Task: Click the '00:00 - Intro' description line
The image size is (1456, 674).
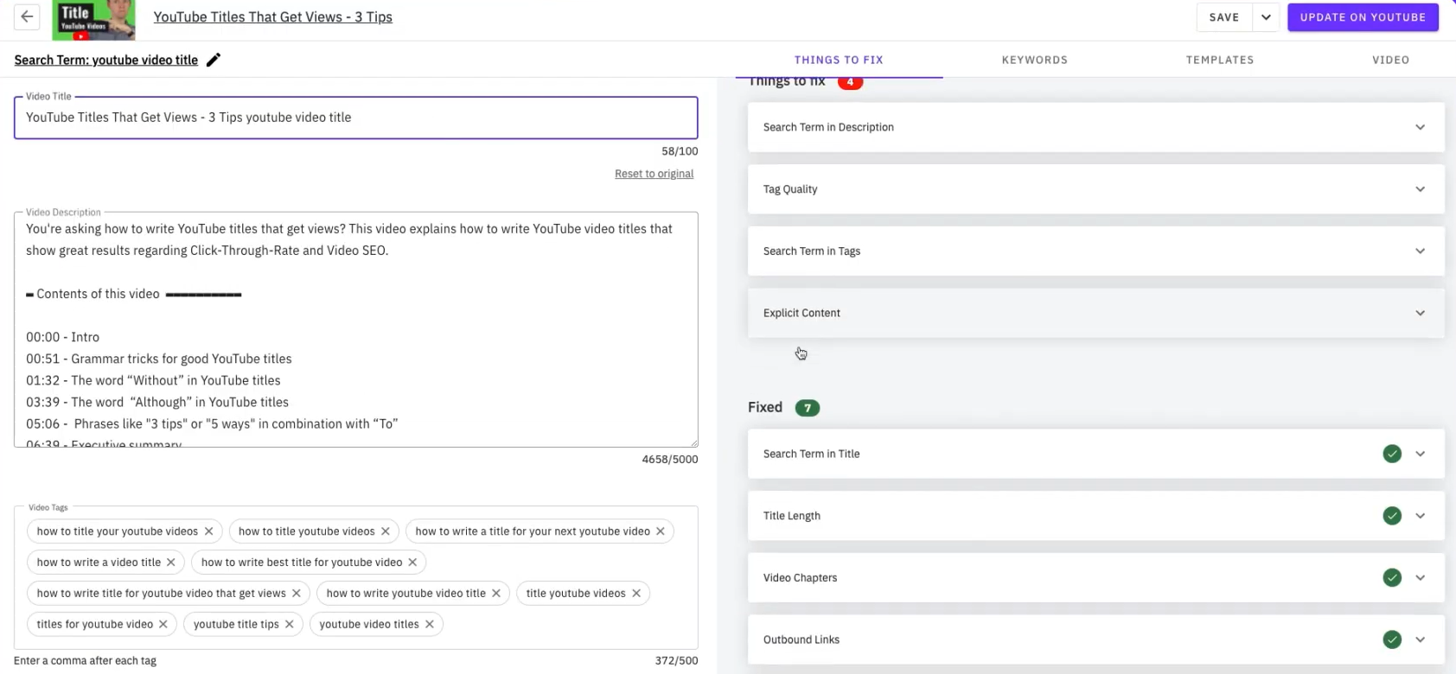Action: tap(62, 337)
